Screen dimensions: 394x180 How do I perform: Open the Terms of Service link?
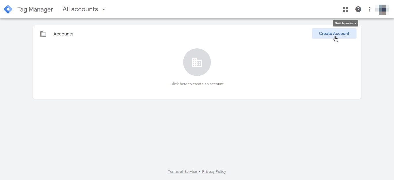pyautogui.click(x=183, y=172)
